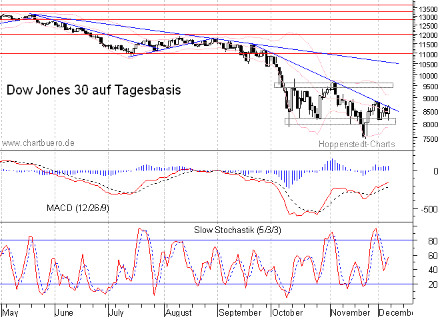Click the September label on the time axis
Screen dimensions: 440x317
(x=240, y=312)
